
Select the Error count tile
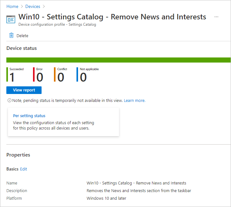[38, 75]
